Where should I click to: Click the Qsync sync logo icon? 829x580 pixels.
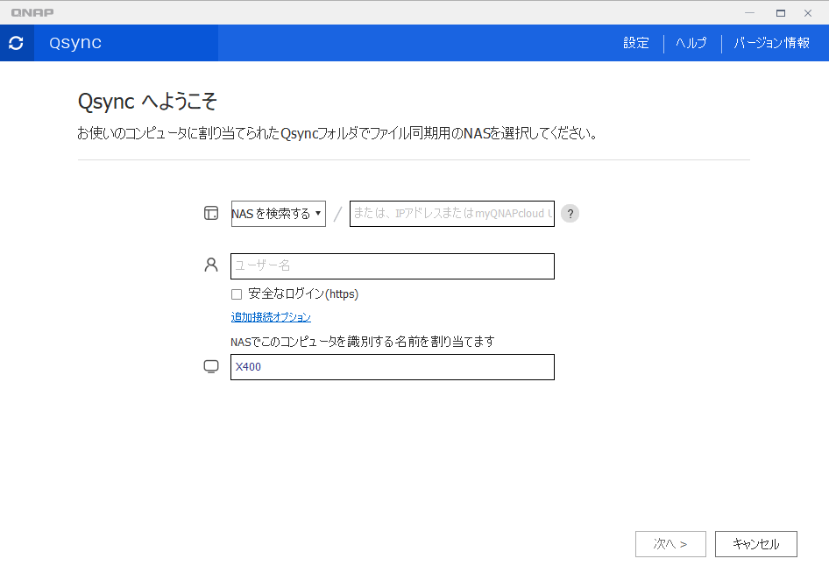tap(17, 43)
